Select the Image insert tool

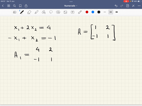click(x=65, y=12)
